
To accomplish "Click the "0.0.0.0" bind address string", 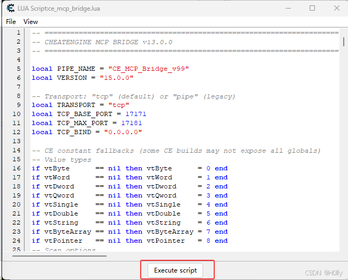I will (x=123, y=132).
